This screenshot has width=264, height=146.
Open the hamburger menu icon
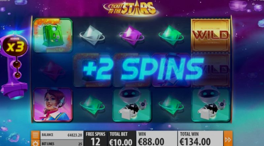point(35,135)
